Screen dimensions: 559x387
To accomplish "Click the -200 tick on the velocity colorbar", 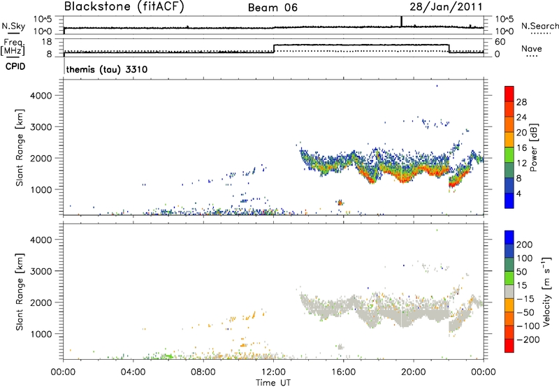I will [x=528, y=339].
